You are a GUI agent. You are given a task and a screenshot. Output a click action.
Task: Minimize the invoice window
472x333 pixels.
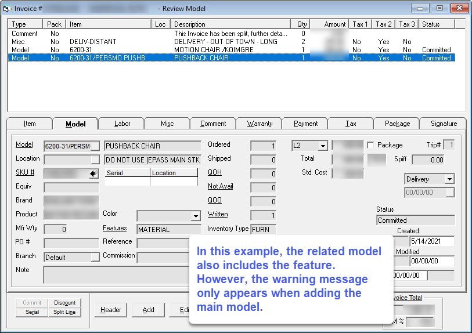tap(420, 9)
